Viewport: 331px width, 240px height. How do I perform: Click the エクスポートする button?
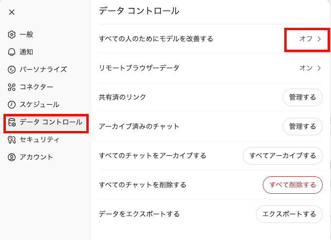(289, 214)
